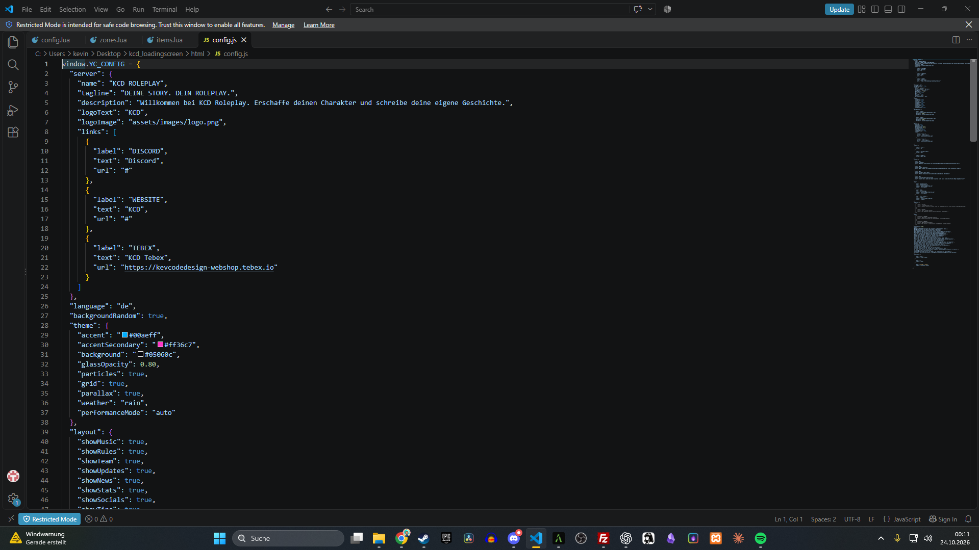This screenshot has height=550, width=979.
Task: Open the Selection menu
Action: tap(72, 9)
